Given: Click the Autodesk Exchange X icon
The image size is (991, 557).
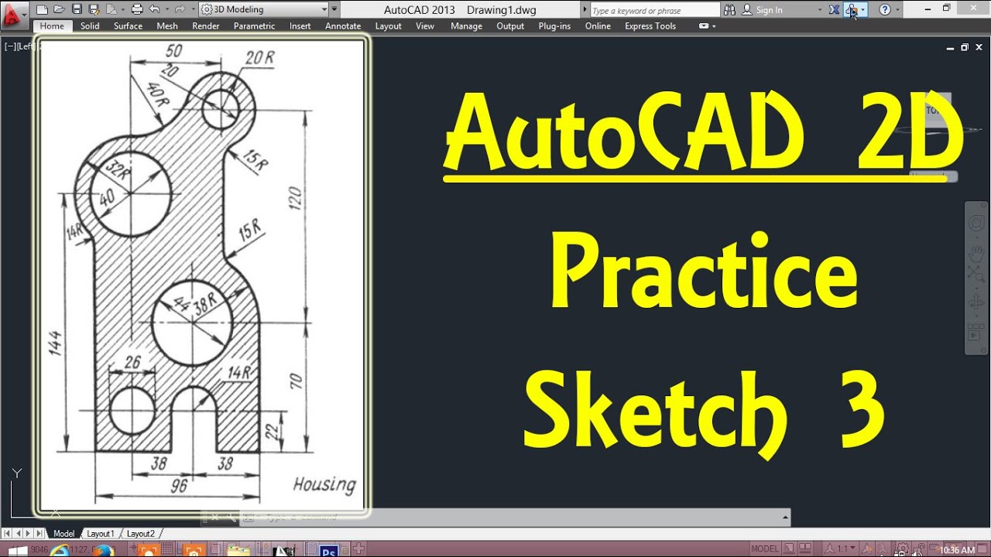Looking at the screenshot, I should click(x=834, y=10).
